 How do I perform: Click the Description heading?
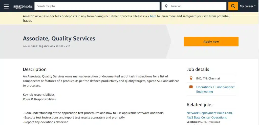tap(35, 69)
